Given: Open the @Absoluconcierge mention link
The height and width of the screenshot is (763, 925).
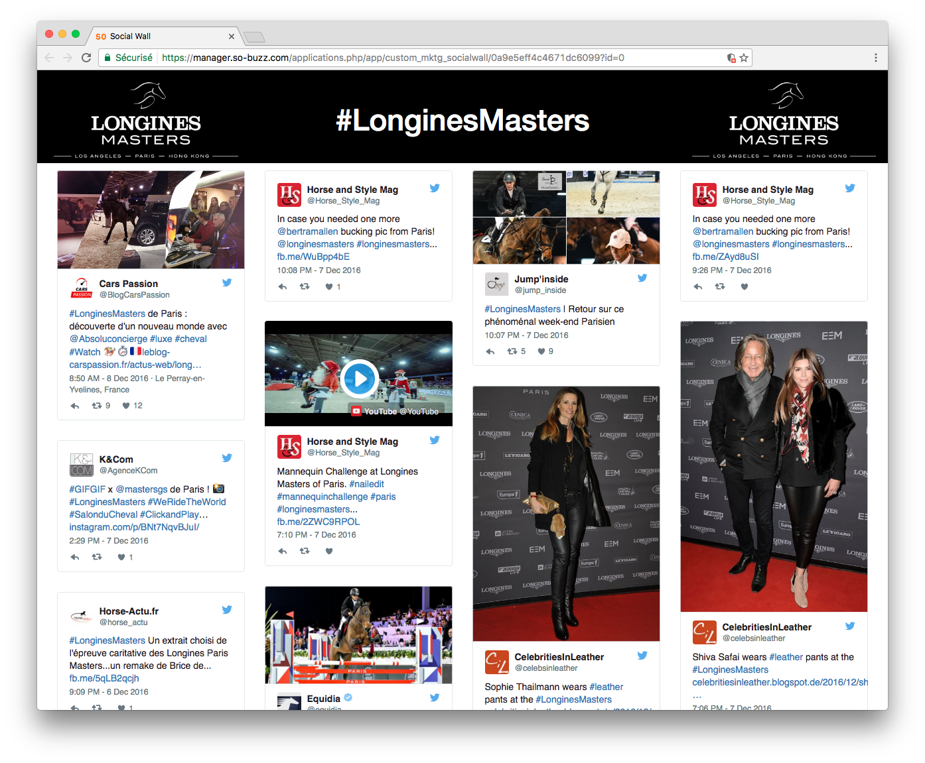Looking at the screenshot, I should coord(108,339).
